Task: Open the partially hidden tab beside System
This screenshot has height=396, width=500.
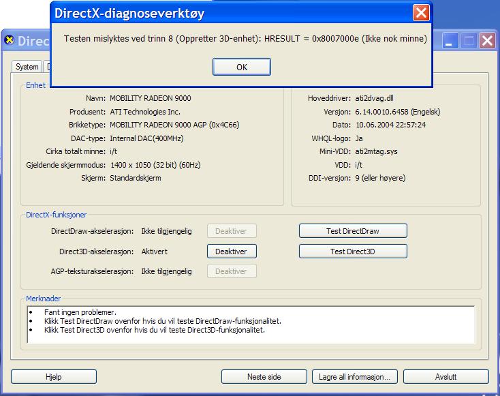Action: pos(48,67)
